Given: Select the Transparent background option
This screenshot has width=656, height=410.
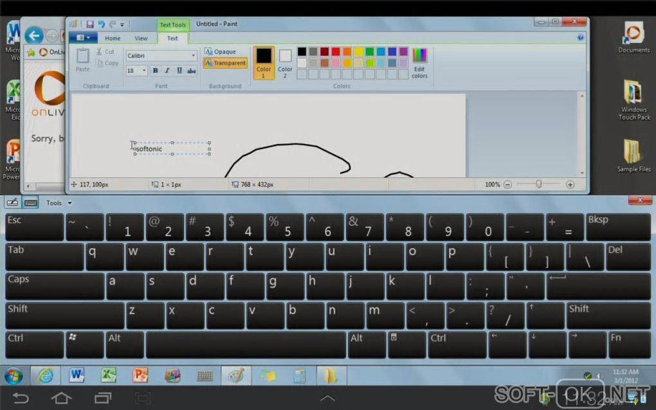Looking at the screenshot, I should (225, 63).
